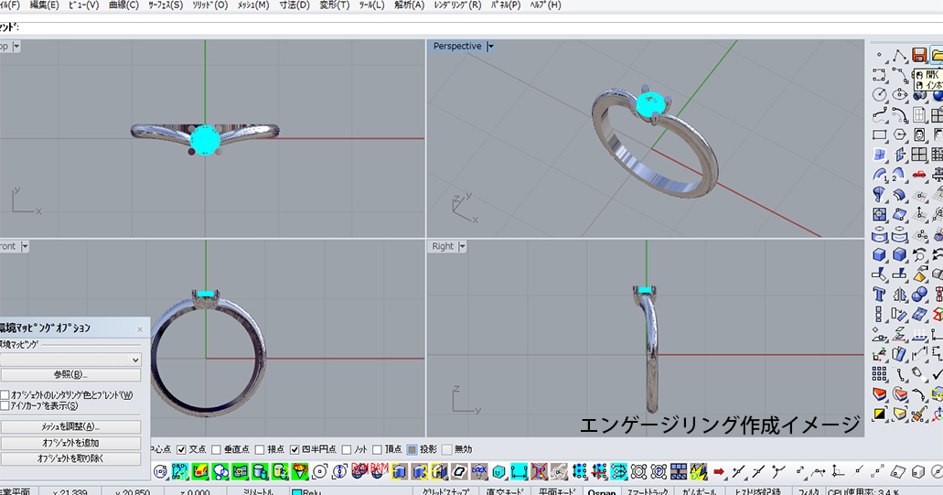
Task: Open the Right viewport title dropdown arrow
Action: click(462, 246)
